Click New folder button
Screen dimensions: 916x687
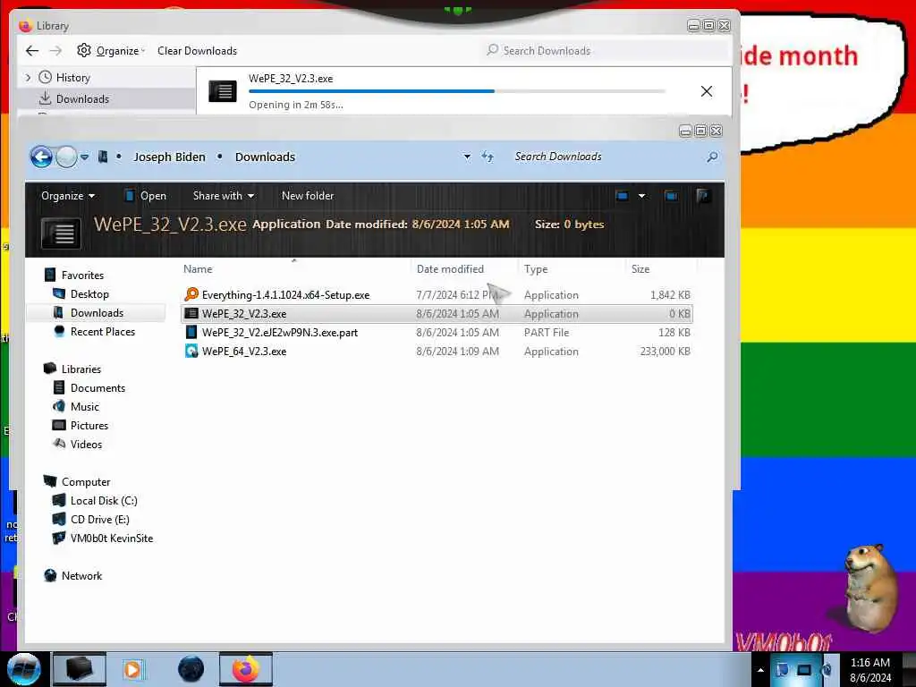(308, 196)
